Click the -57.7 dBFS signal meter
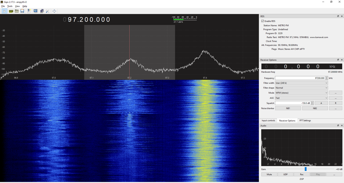Screen dimensions: 344x183 pos(184,20)
